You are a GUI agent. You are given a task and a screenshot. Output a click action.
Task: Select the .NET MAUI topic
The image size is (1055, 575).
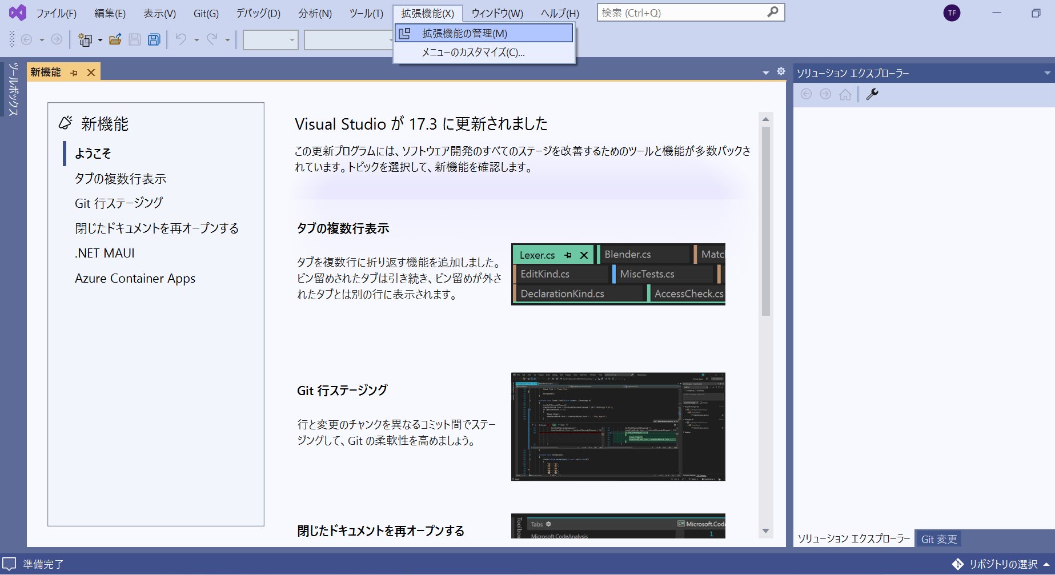pyautogui.click(x=105, y=253)
